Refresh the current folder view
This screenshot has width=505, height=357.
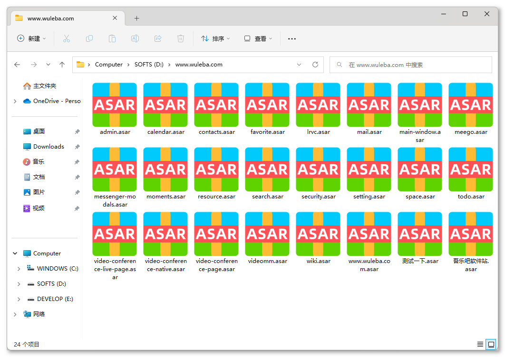[x=315, y=65]
